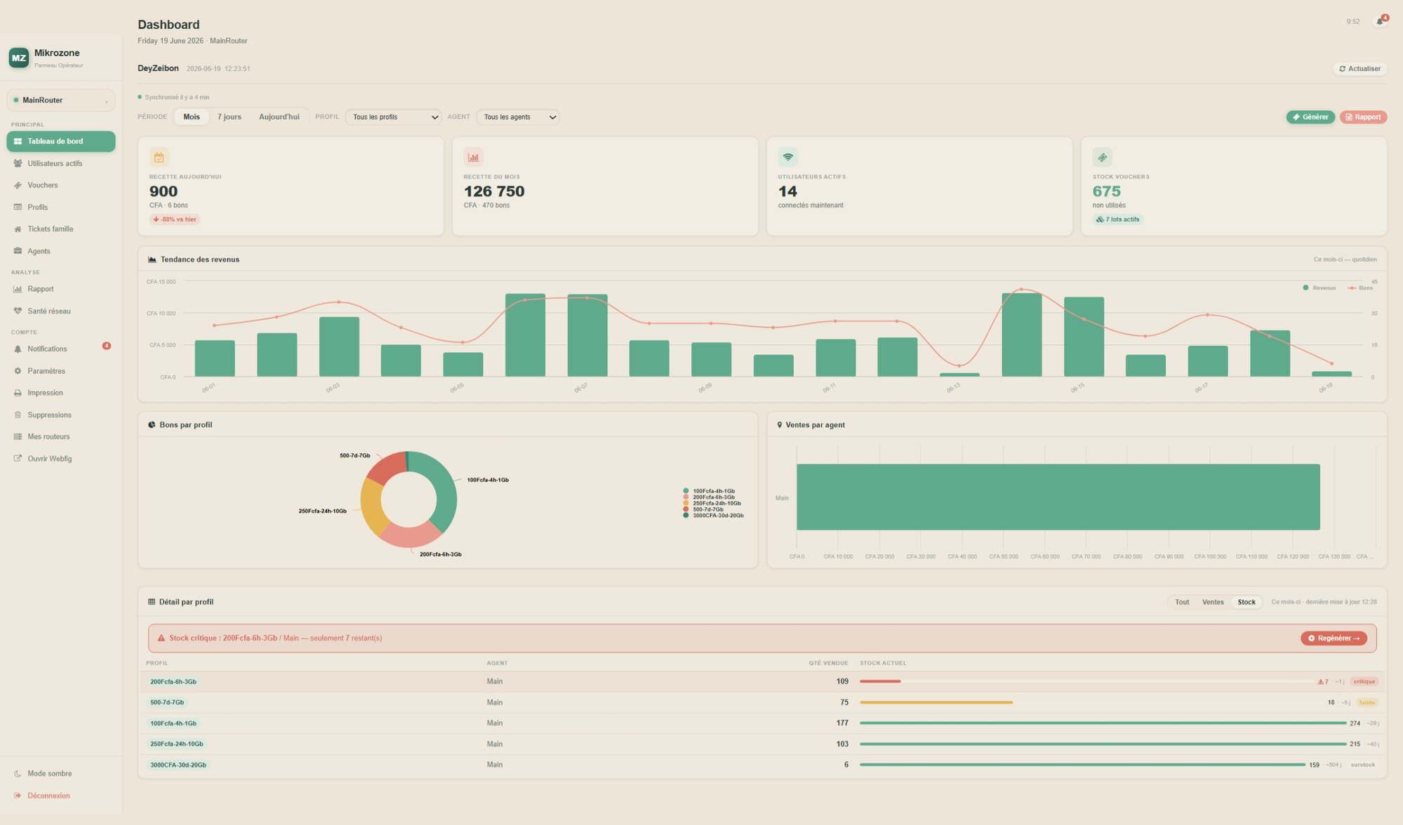
Task: Click the Détail par profil table icon
Action: pyautogui.click(x=152, y=602)
